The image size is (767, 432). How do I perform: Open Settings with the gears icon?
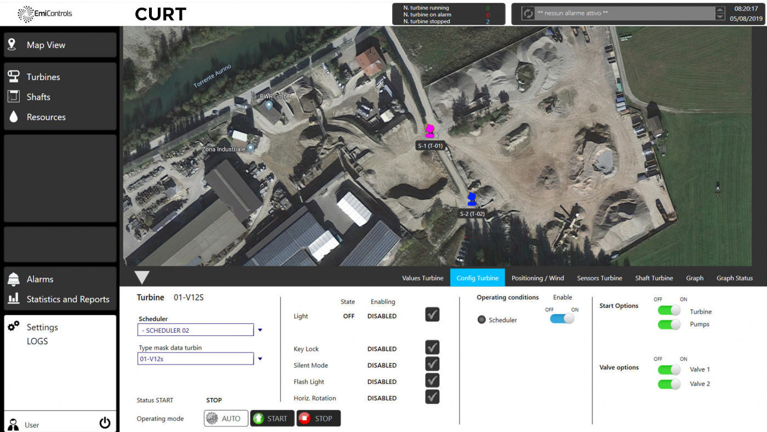42,327
